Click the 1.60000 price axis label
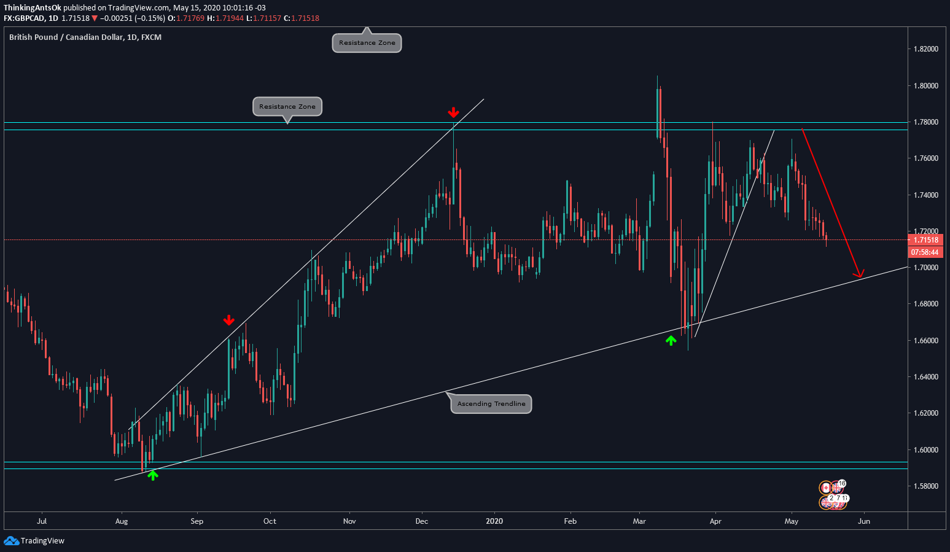The image size is (950, 552). click(x=925, y=450)
